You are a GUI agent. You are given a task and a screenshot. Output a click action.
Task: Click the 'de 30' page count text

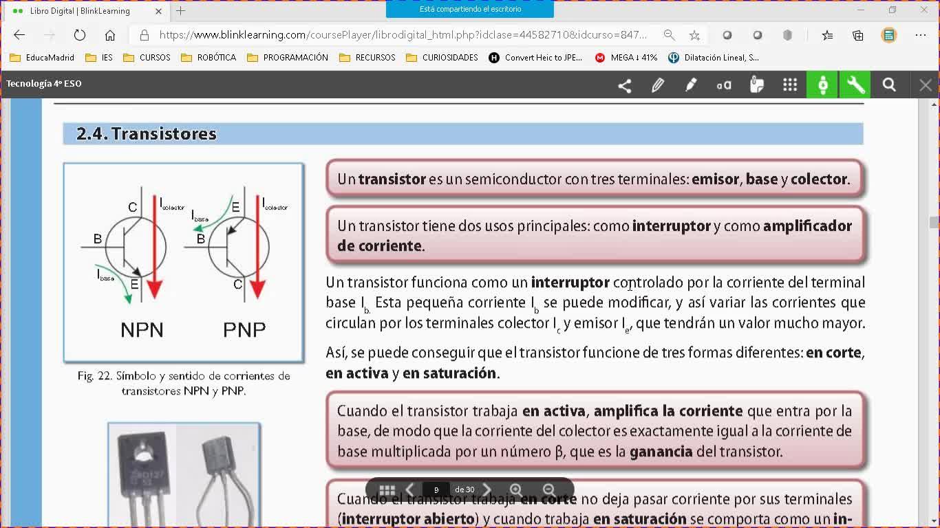click(x=465, y=489)
